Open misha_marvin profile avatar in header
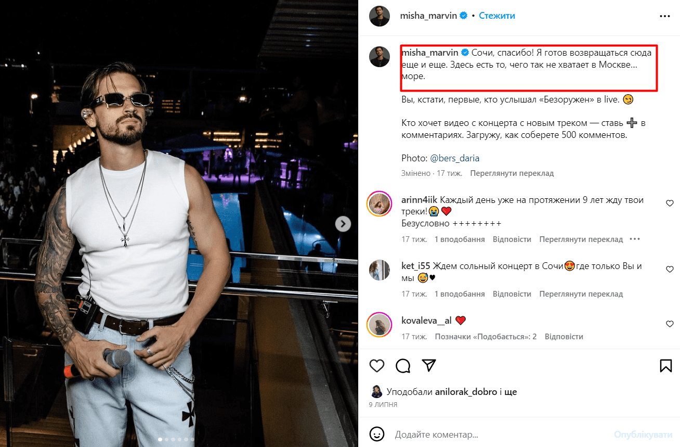 tap(380, 16)
